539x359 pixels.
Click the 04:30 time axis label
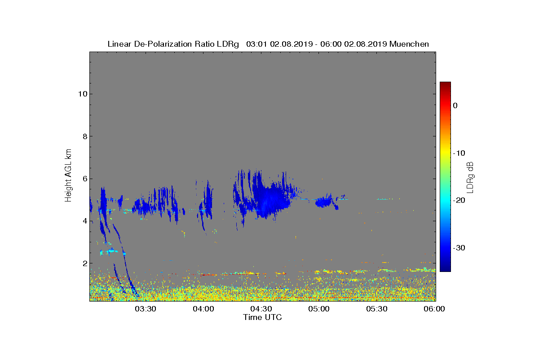261,309
